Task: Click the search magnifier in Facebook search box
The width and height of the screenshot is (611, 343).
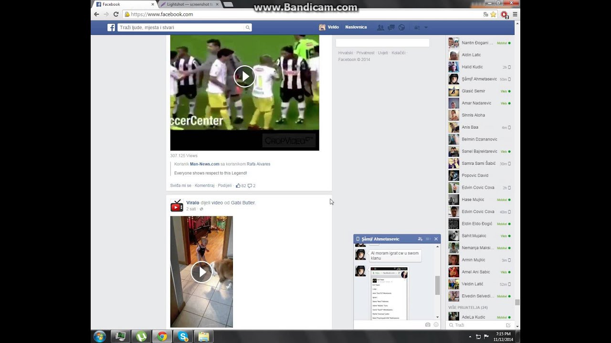Action: (x=248, y=28)
